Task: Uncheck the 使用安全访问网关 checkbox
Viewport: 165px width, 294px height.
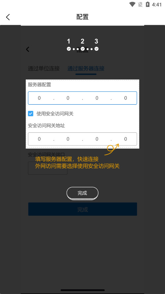Action: [31, 114]
